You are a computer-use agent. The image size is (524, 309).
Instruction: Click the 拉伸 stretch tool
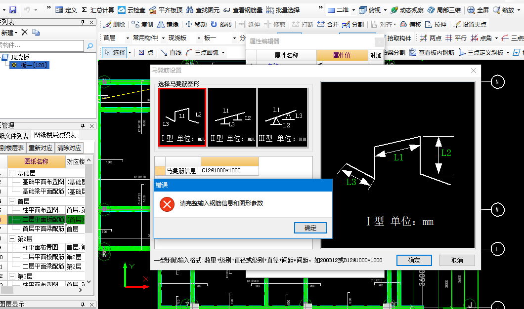pyautogui.click(x=436, y=24)
